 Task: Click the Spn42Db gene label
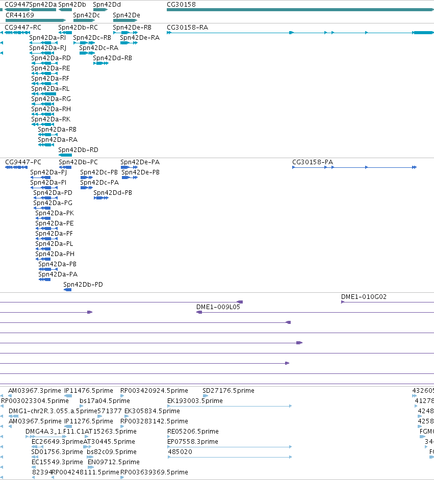pos(72,5)
